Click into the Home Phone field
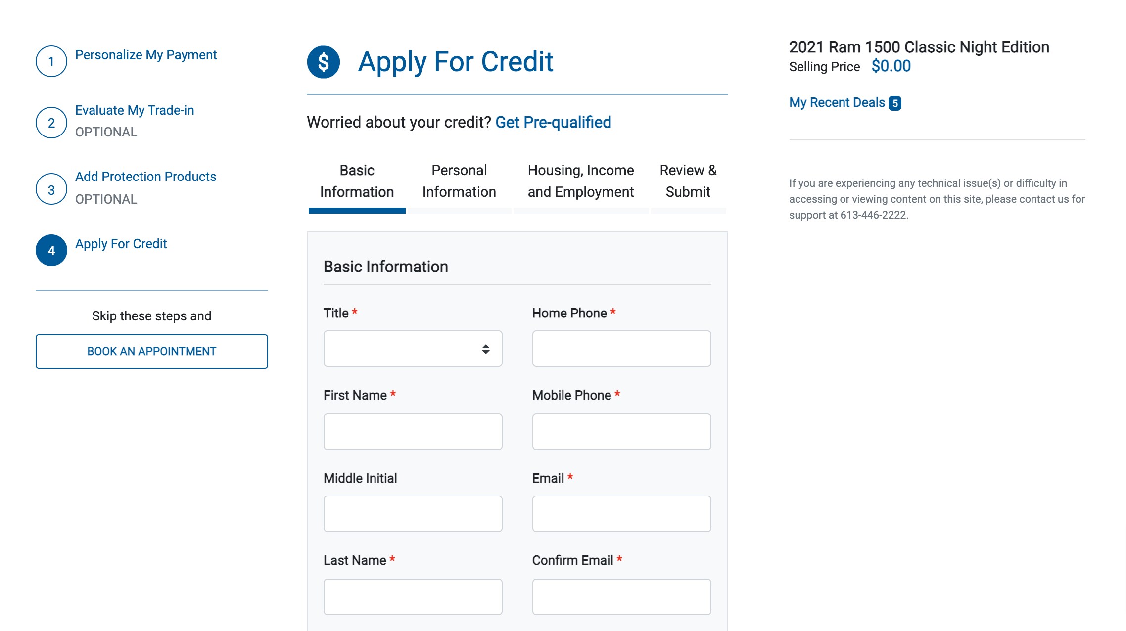The width and height of the screenshot is (1126, 631). (x=622, y=349)
